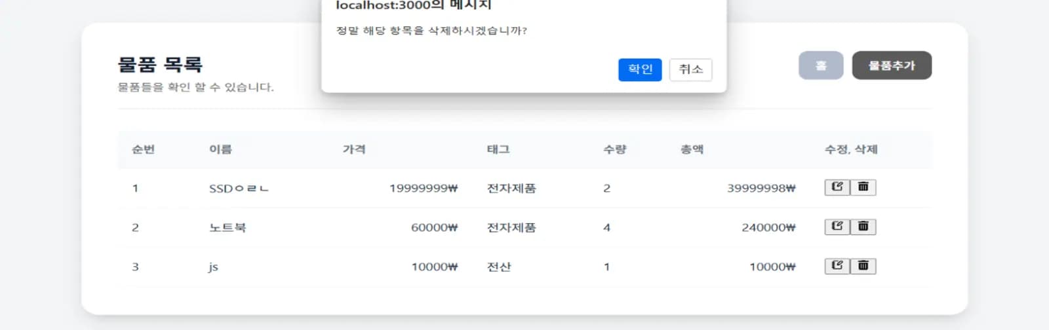Click the 물품 목록 heading
The height and width of the screenshot is (330, 1049).
[160, 64]
